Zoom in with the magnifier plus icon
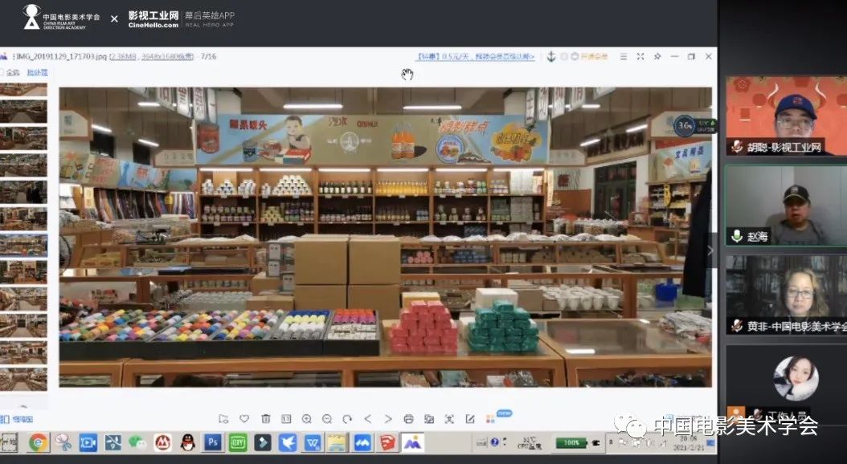Screen dimensions: 847x464 pos(306,419)
